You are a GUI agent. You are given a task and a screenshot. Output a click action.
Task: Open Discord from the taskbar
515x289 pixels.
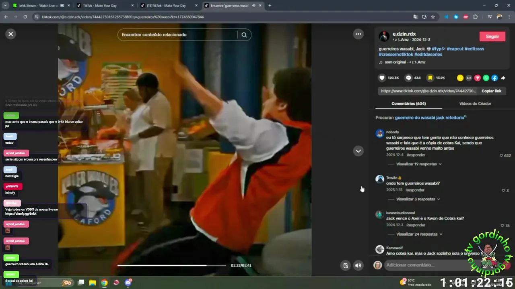coord(128,283)
